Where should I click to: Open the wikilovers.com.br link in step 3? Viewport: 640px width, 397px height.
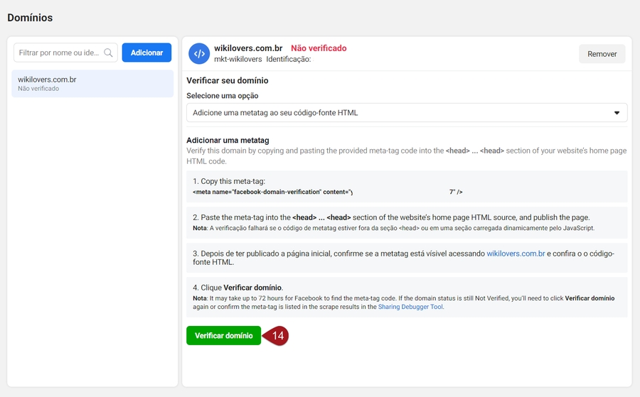tap(516, 254)
